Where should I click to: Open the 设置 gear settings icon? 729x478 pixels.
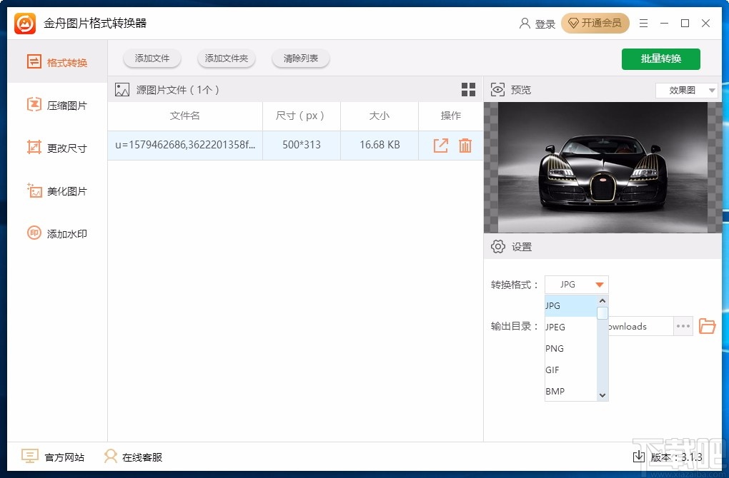click(498, 246)
